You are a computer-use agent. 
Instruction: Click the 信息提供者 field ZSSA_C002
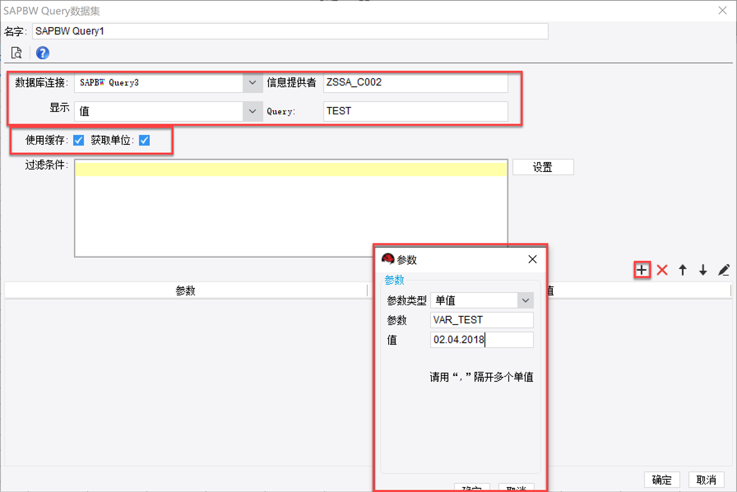[x=416, y=82]
